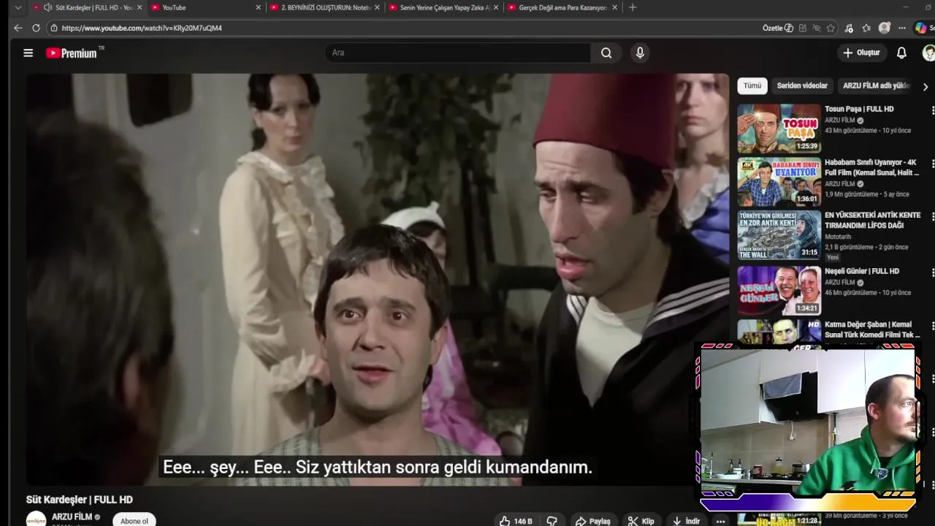
Task: Open the Mototarih channel name
Action: [838, 237]
